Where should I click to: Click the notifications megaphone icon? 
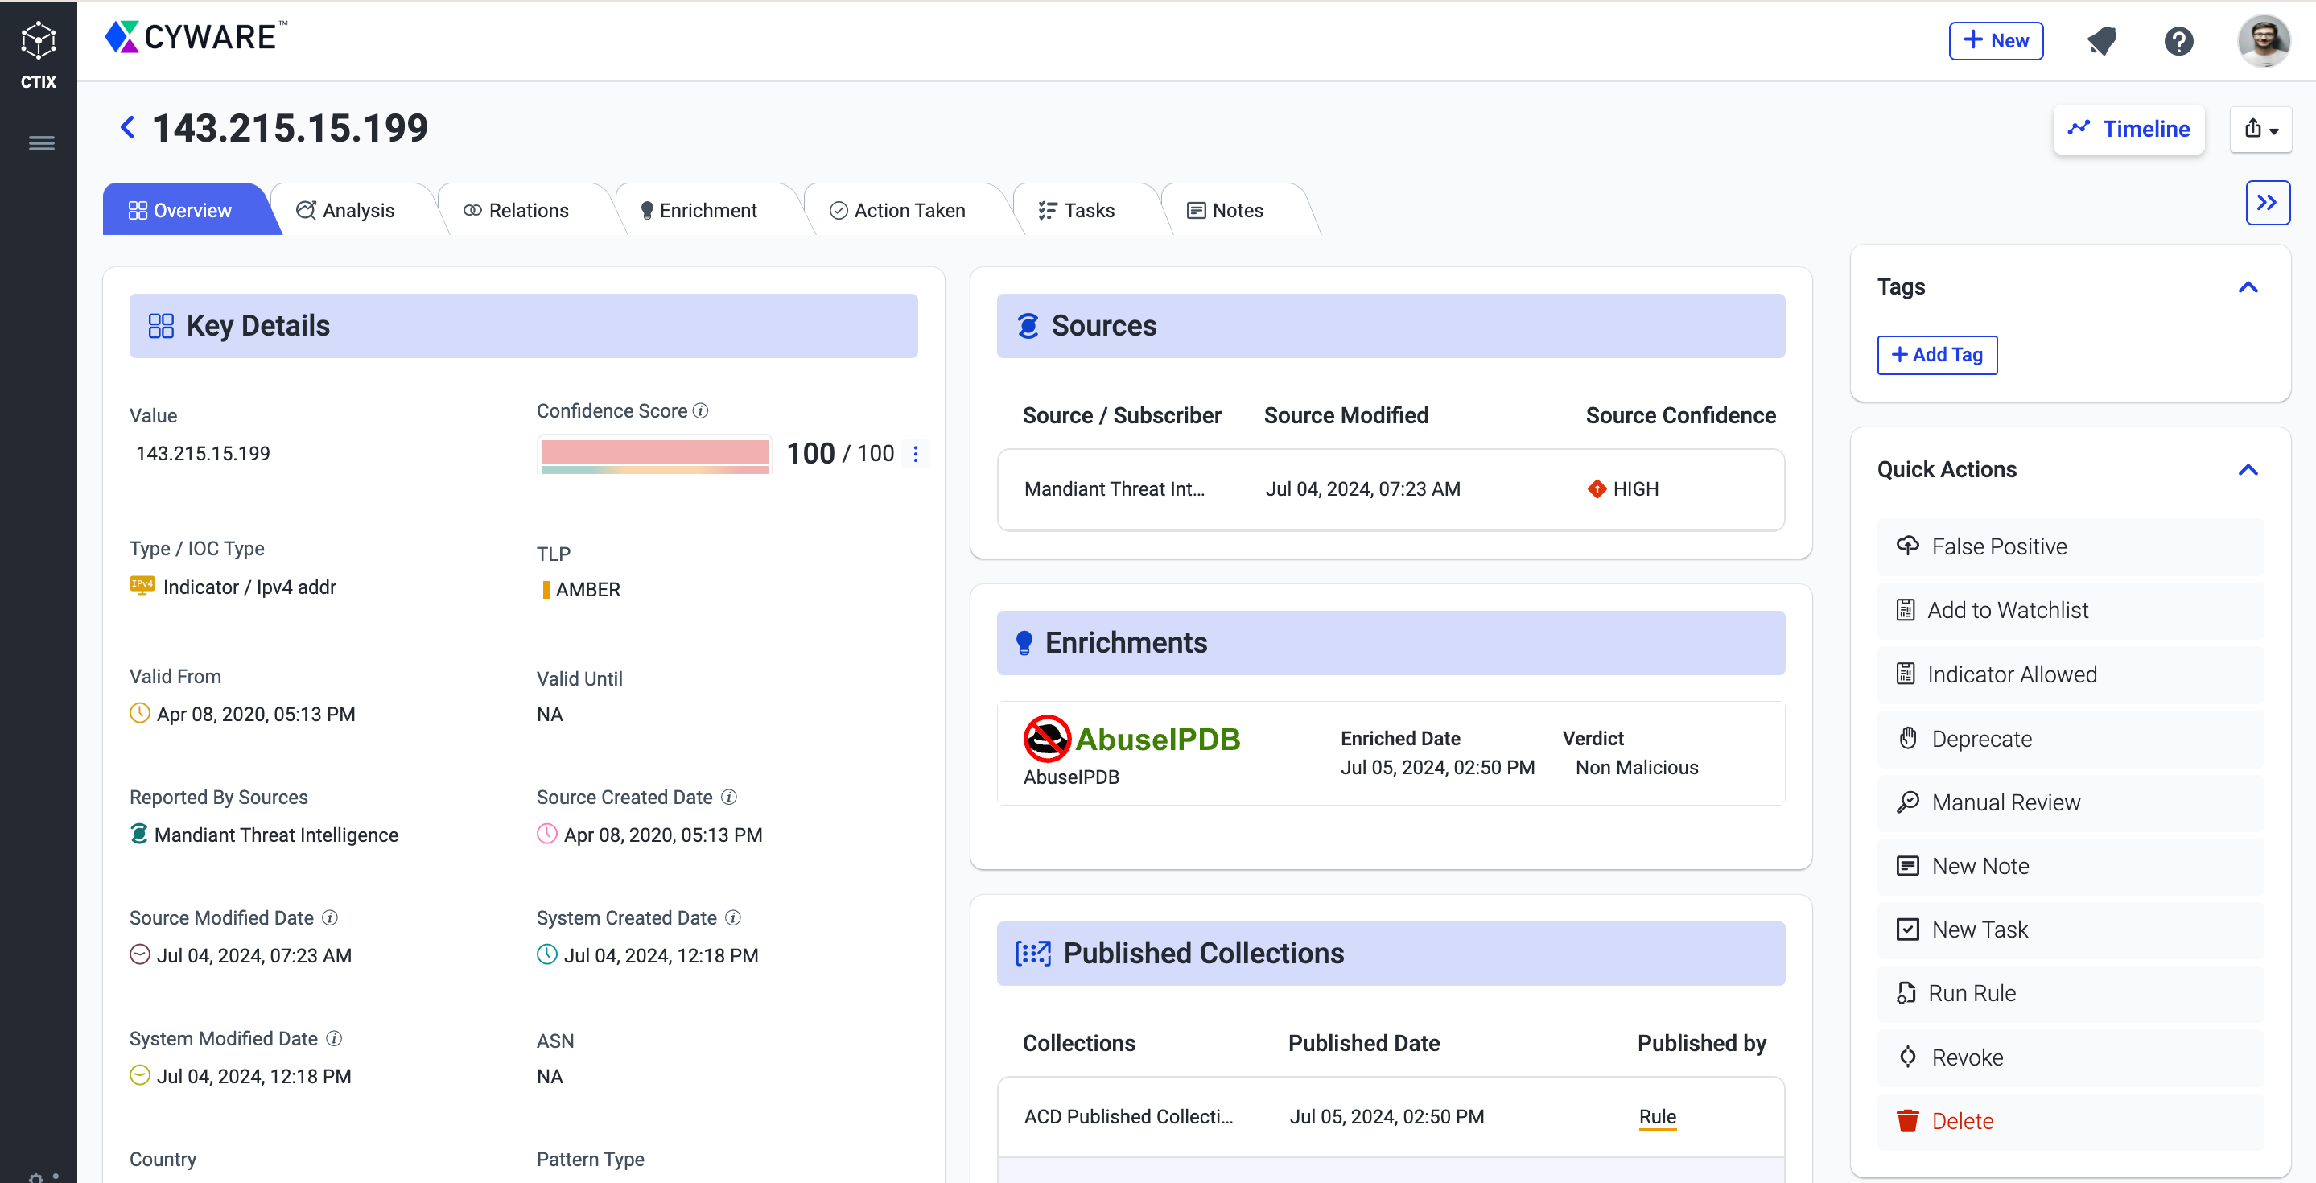2101,41
